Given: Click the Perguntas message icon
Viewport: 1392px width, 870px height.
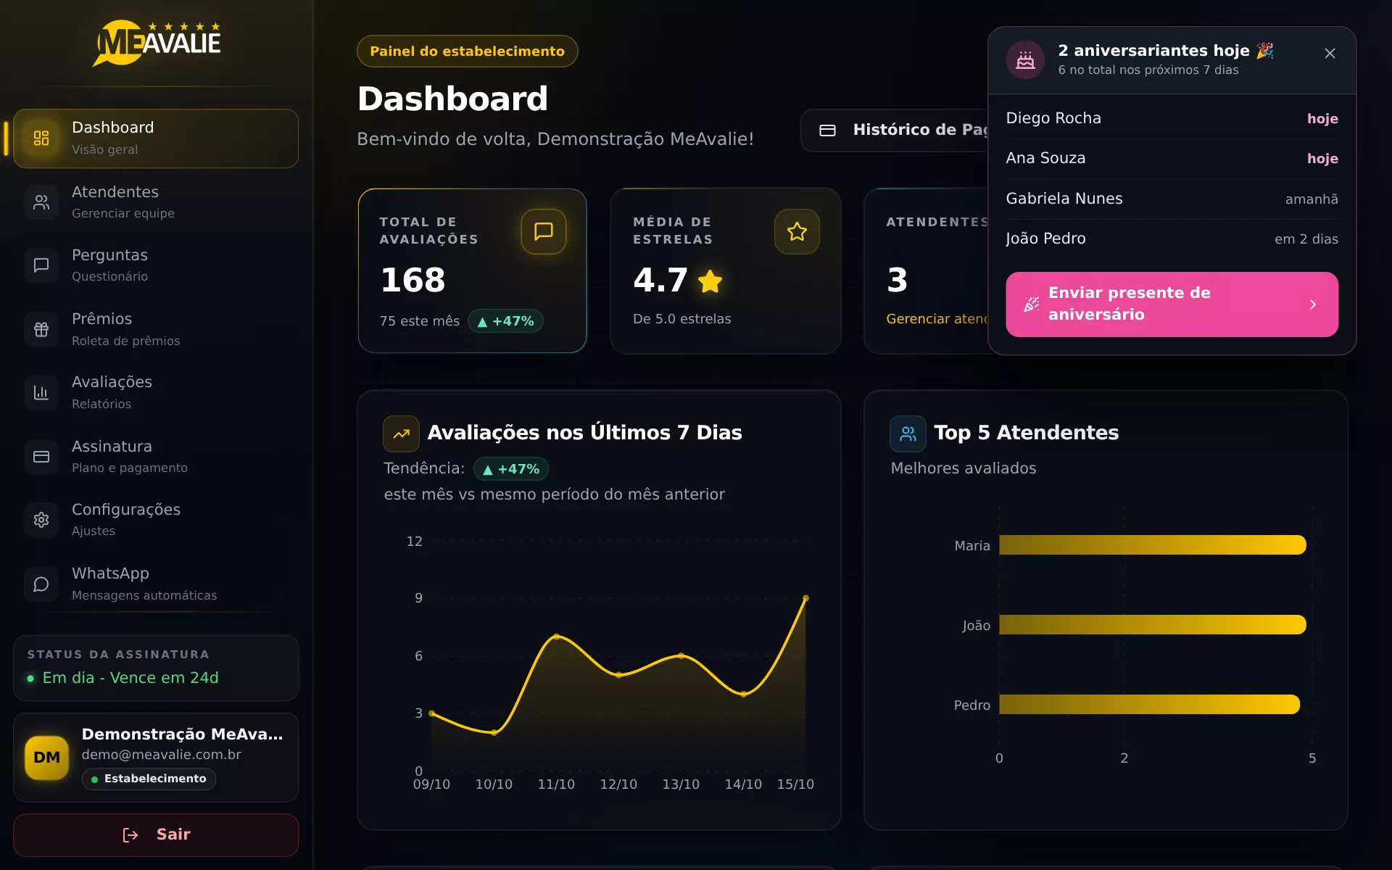Looking at the screenshot, I should point(41,265).
